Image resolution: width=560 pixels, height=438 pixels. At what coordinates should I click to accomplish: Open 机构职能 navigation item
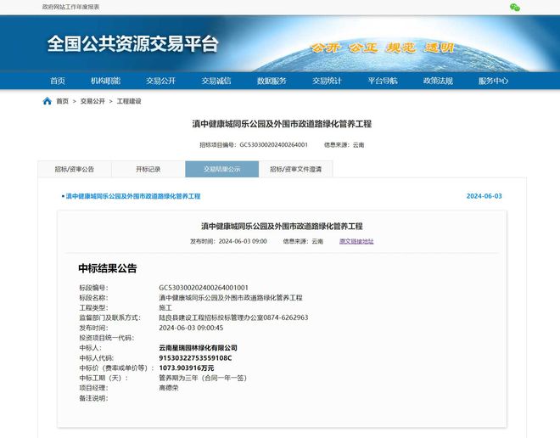[105, 81]
